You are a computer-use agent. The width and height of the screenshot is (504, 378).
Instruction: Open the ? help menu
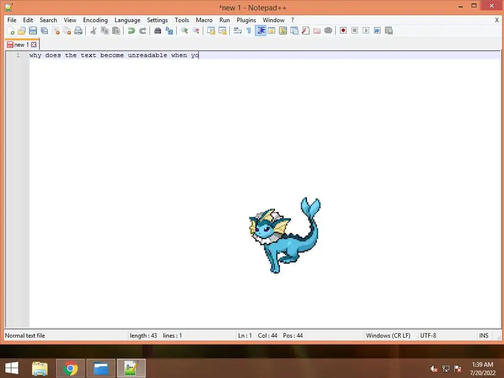[x=292, y=20]
